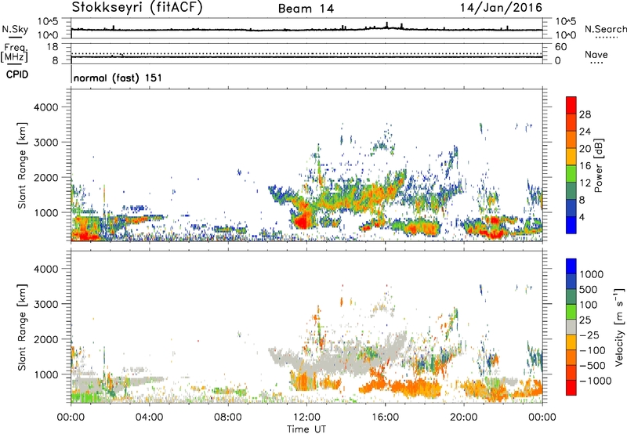Click the text 'normal (fast) 151'

[x=118, y=78]
